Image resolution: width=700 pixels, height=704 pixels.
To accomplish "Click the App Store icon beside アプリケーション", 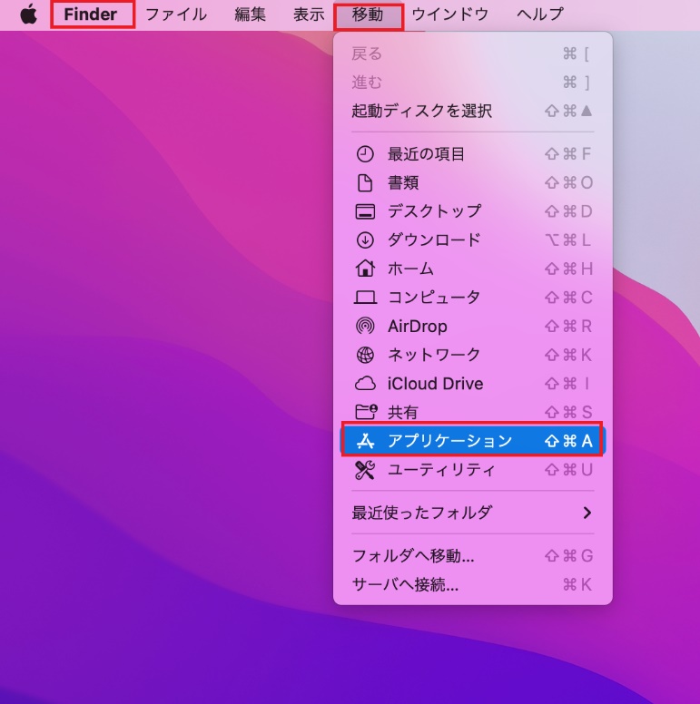I will [x=365, y=441].
